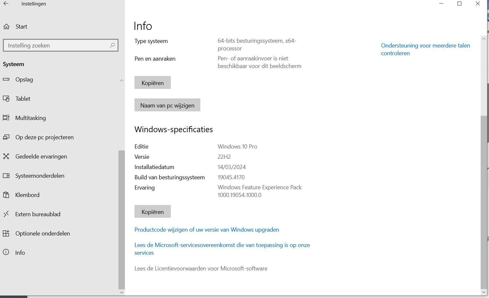489x298 pixels.
Task: Click main panel scrollbar down arrow
Action: pos(484,292)
